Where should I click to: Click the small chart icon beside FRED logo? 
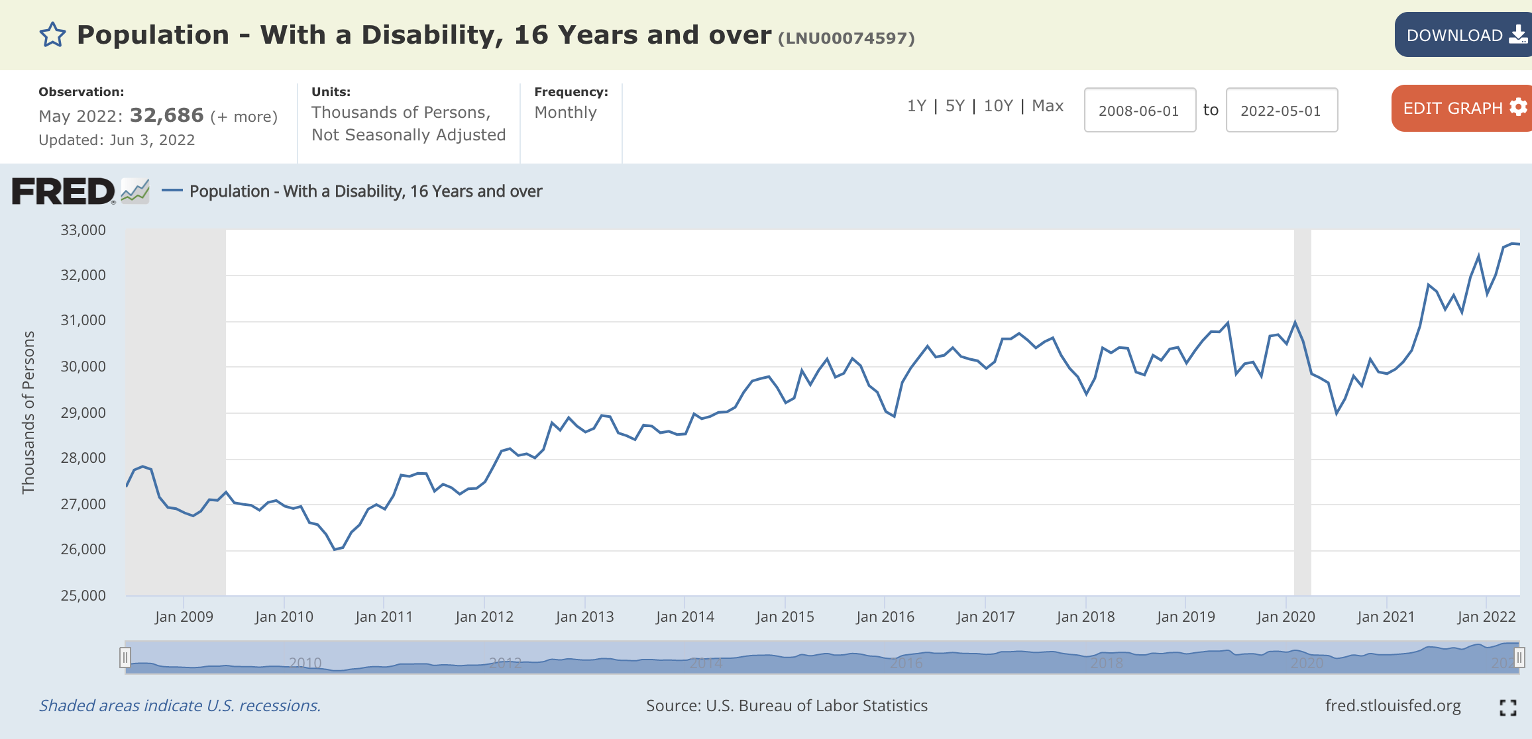pyautogui.click(x=135, y=191)
